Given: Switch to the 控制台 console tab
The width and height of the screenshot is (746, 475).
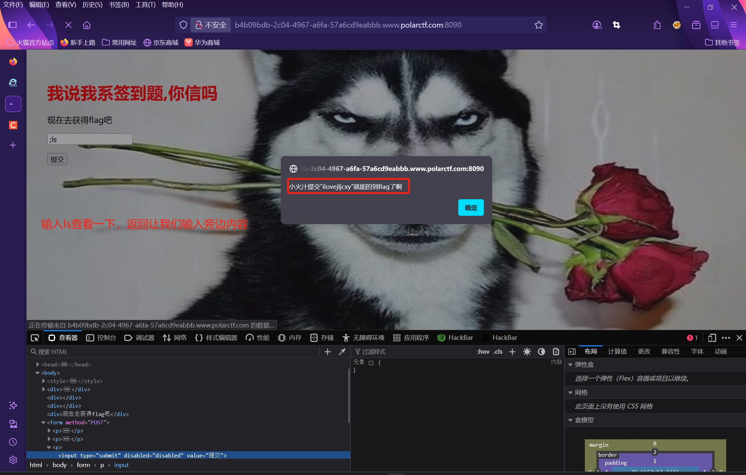Looking at the screenshot, I should (101, 338).
